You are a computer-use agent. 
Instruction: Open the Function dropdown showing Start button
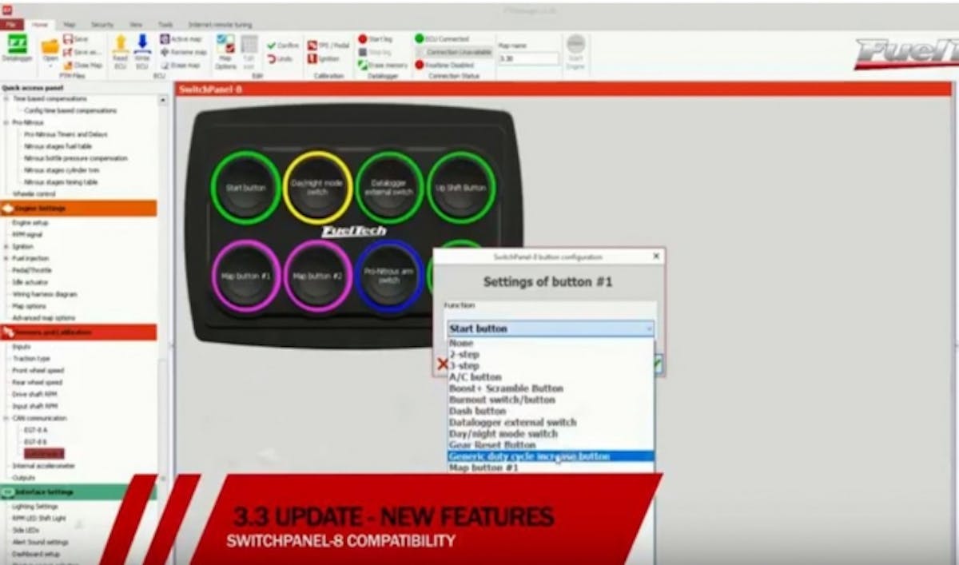551,328
